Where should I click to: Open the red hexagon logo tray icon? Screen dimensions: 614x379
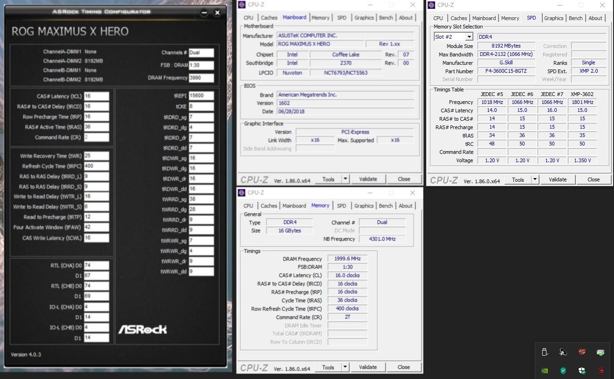pos(582,352)
